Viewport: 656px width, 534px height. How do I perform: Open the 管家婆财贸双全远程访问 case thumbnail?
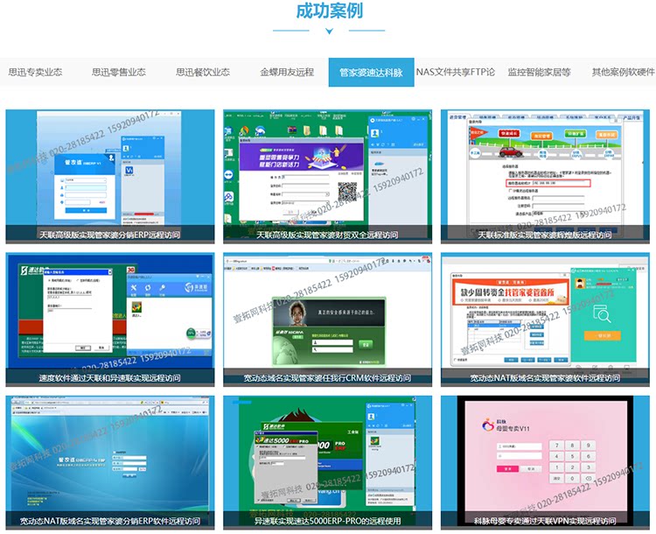(x=328, y=176)
